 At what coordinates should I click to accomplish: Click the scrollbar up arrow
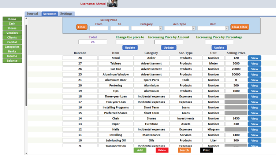[x=26, y=18]
